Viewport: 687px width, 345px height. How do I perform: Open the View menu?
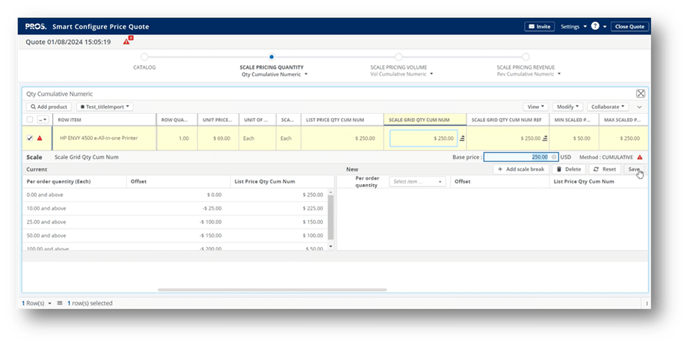tap(535, 106)
